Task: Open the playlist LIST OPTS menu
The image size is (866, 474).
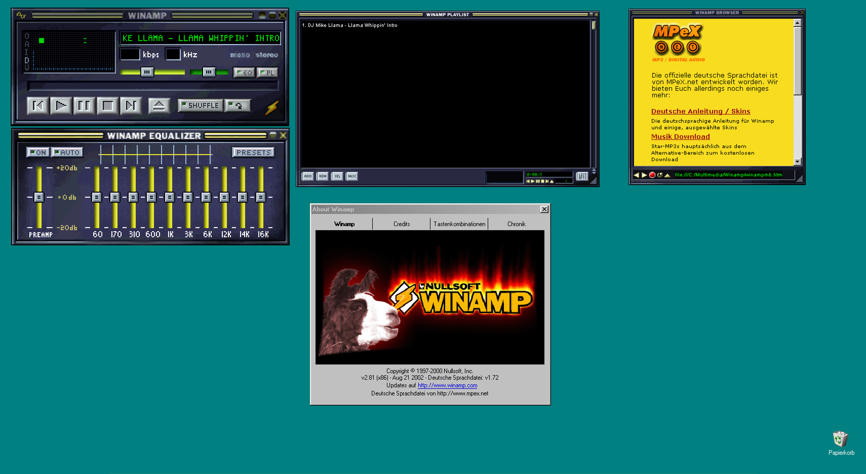Action: (582, 177)
